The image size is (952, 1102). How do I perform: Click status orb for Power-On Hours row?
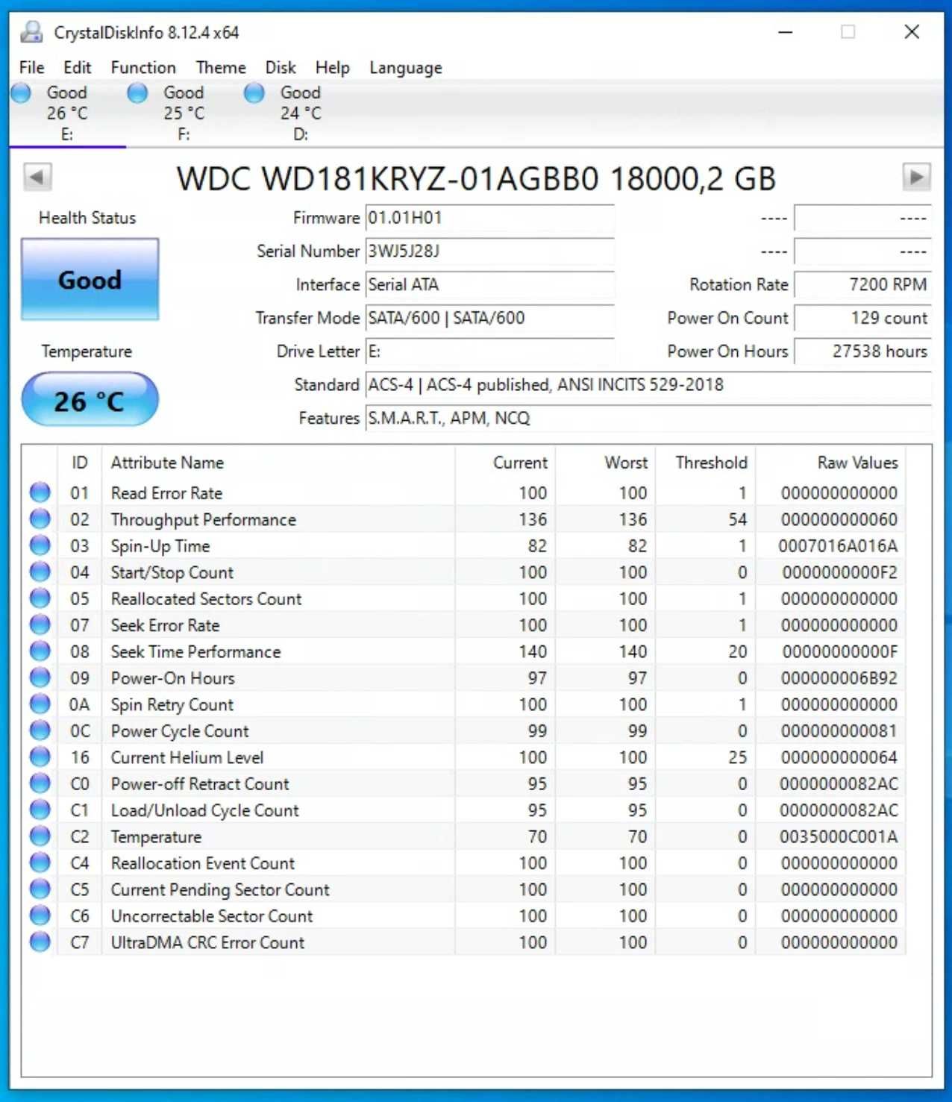(40, 677)
